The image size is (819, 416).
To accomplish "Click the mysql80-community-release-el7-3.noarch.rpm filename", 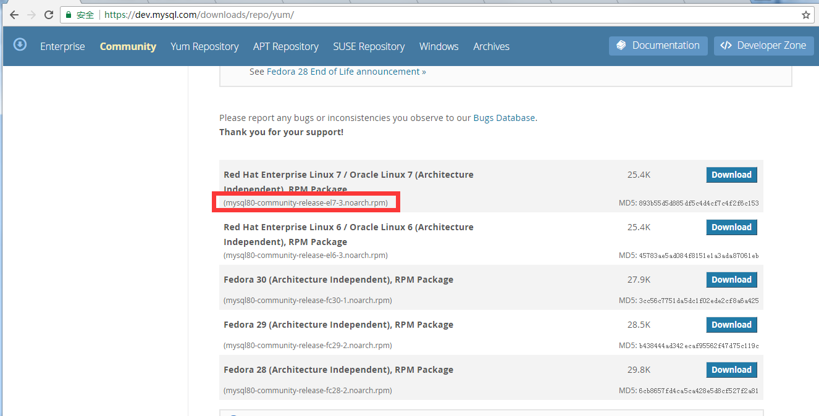I will [306, 203].
